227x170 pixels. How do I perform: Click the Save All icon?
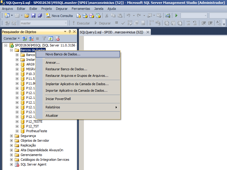40,15
